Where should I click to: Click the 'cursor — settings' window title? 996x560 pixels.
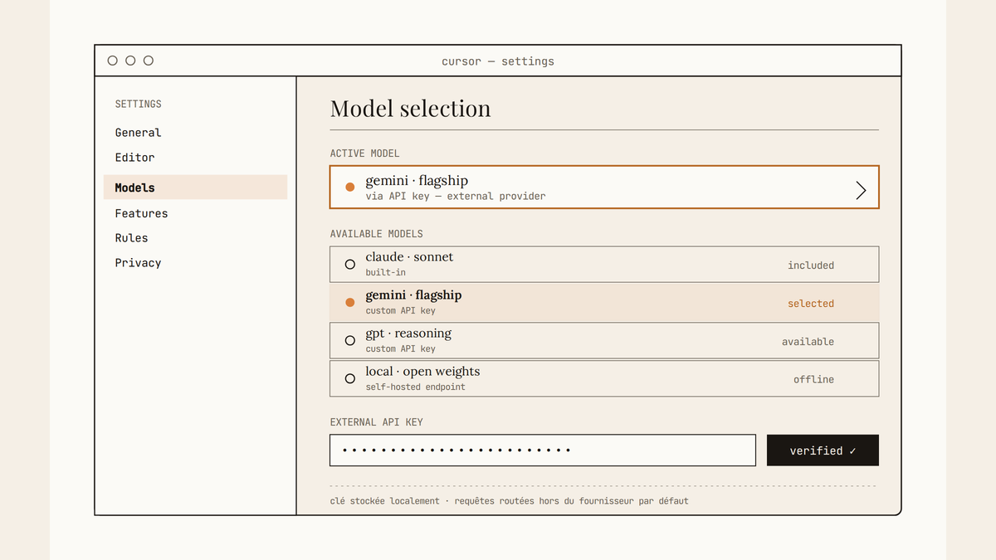point(498,61)
